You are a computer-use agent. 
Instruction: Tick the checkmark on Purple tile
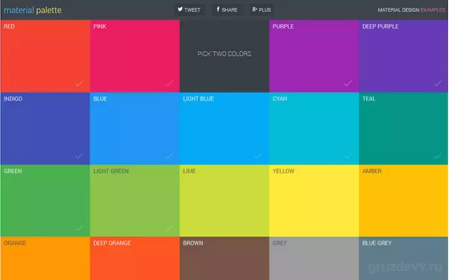348,83
